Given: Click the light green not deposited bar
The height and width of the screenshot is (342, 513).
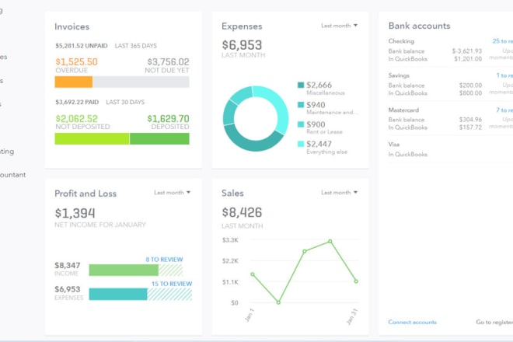Looking at the screenshot, I should point(92,139).
